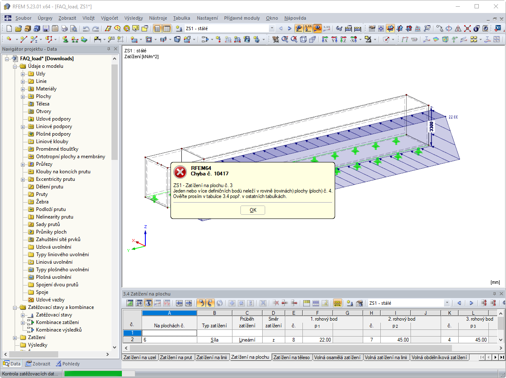Expand the Uzly tree node

coord(23,74)
